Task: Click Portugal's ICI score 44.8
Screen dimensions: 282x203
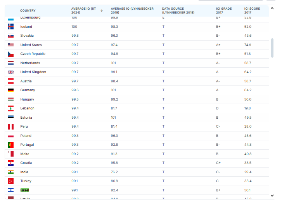Action: [247, 145]
